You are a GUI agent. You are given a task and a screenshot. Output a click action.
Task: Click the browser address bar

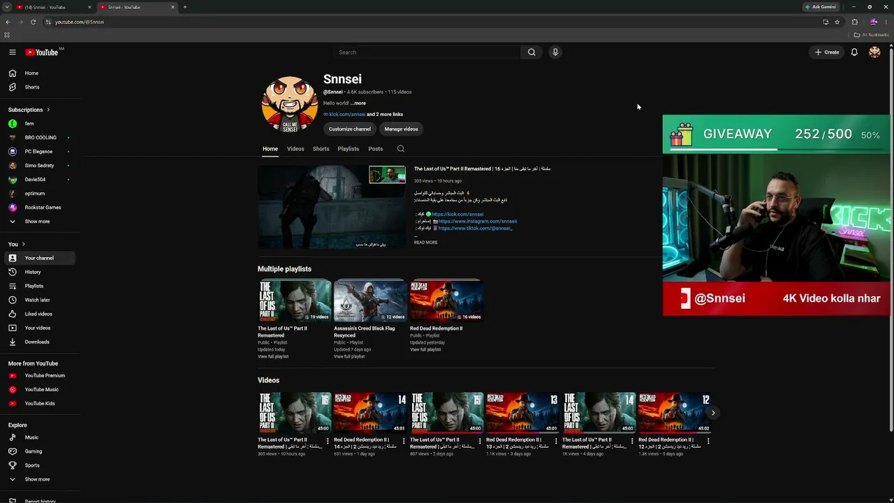pos(433,22)
